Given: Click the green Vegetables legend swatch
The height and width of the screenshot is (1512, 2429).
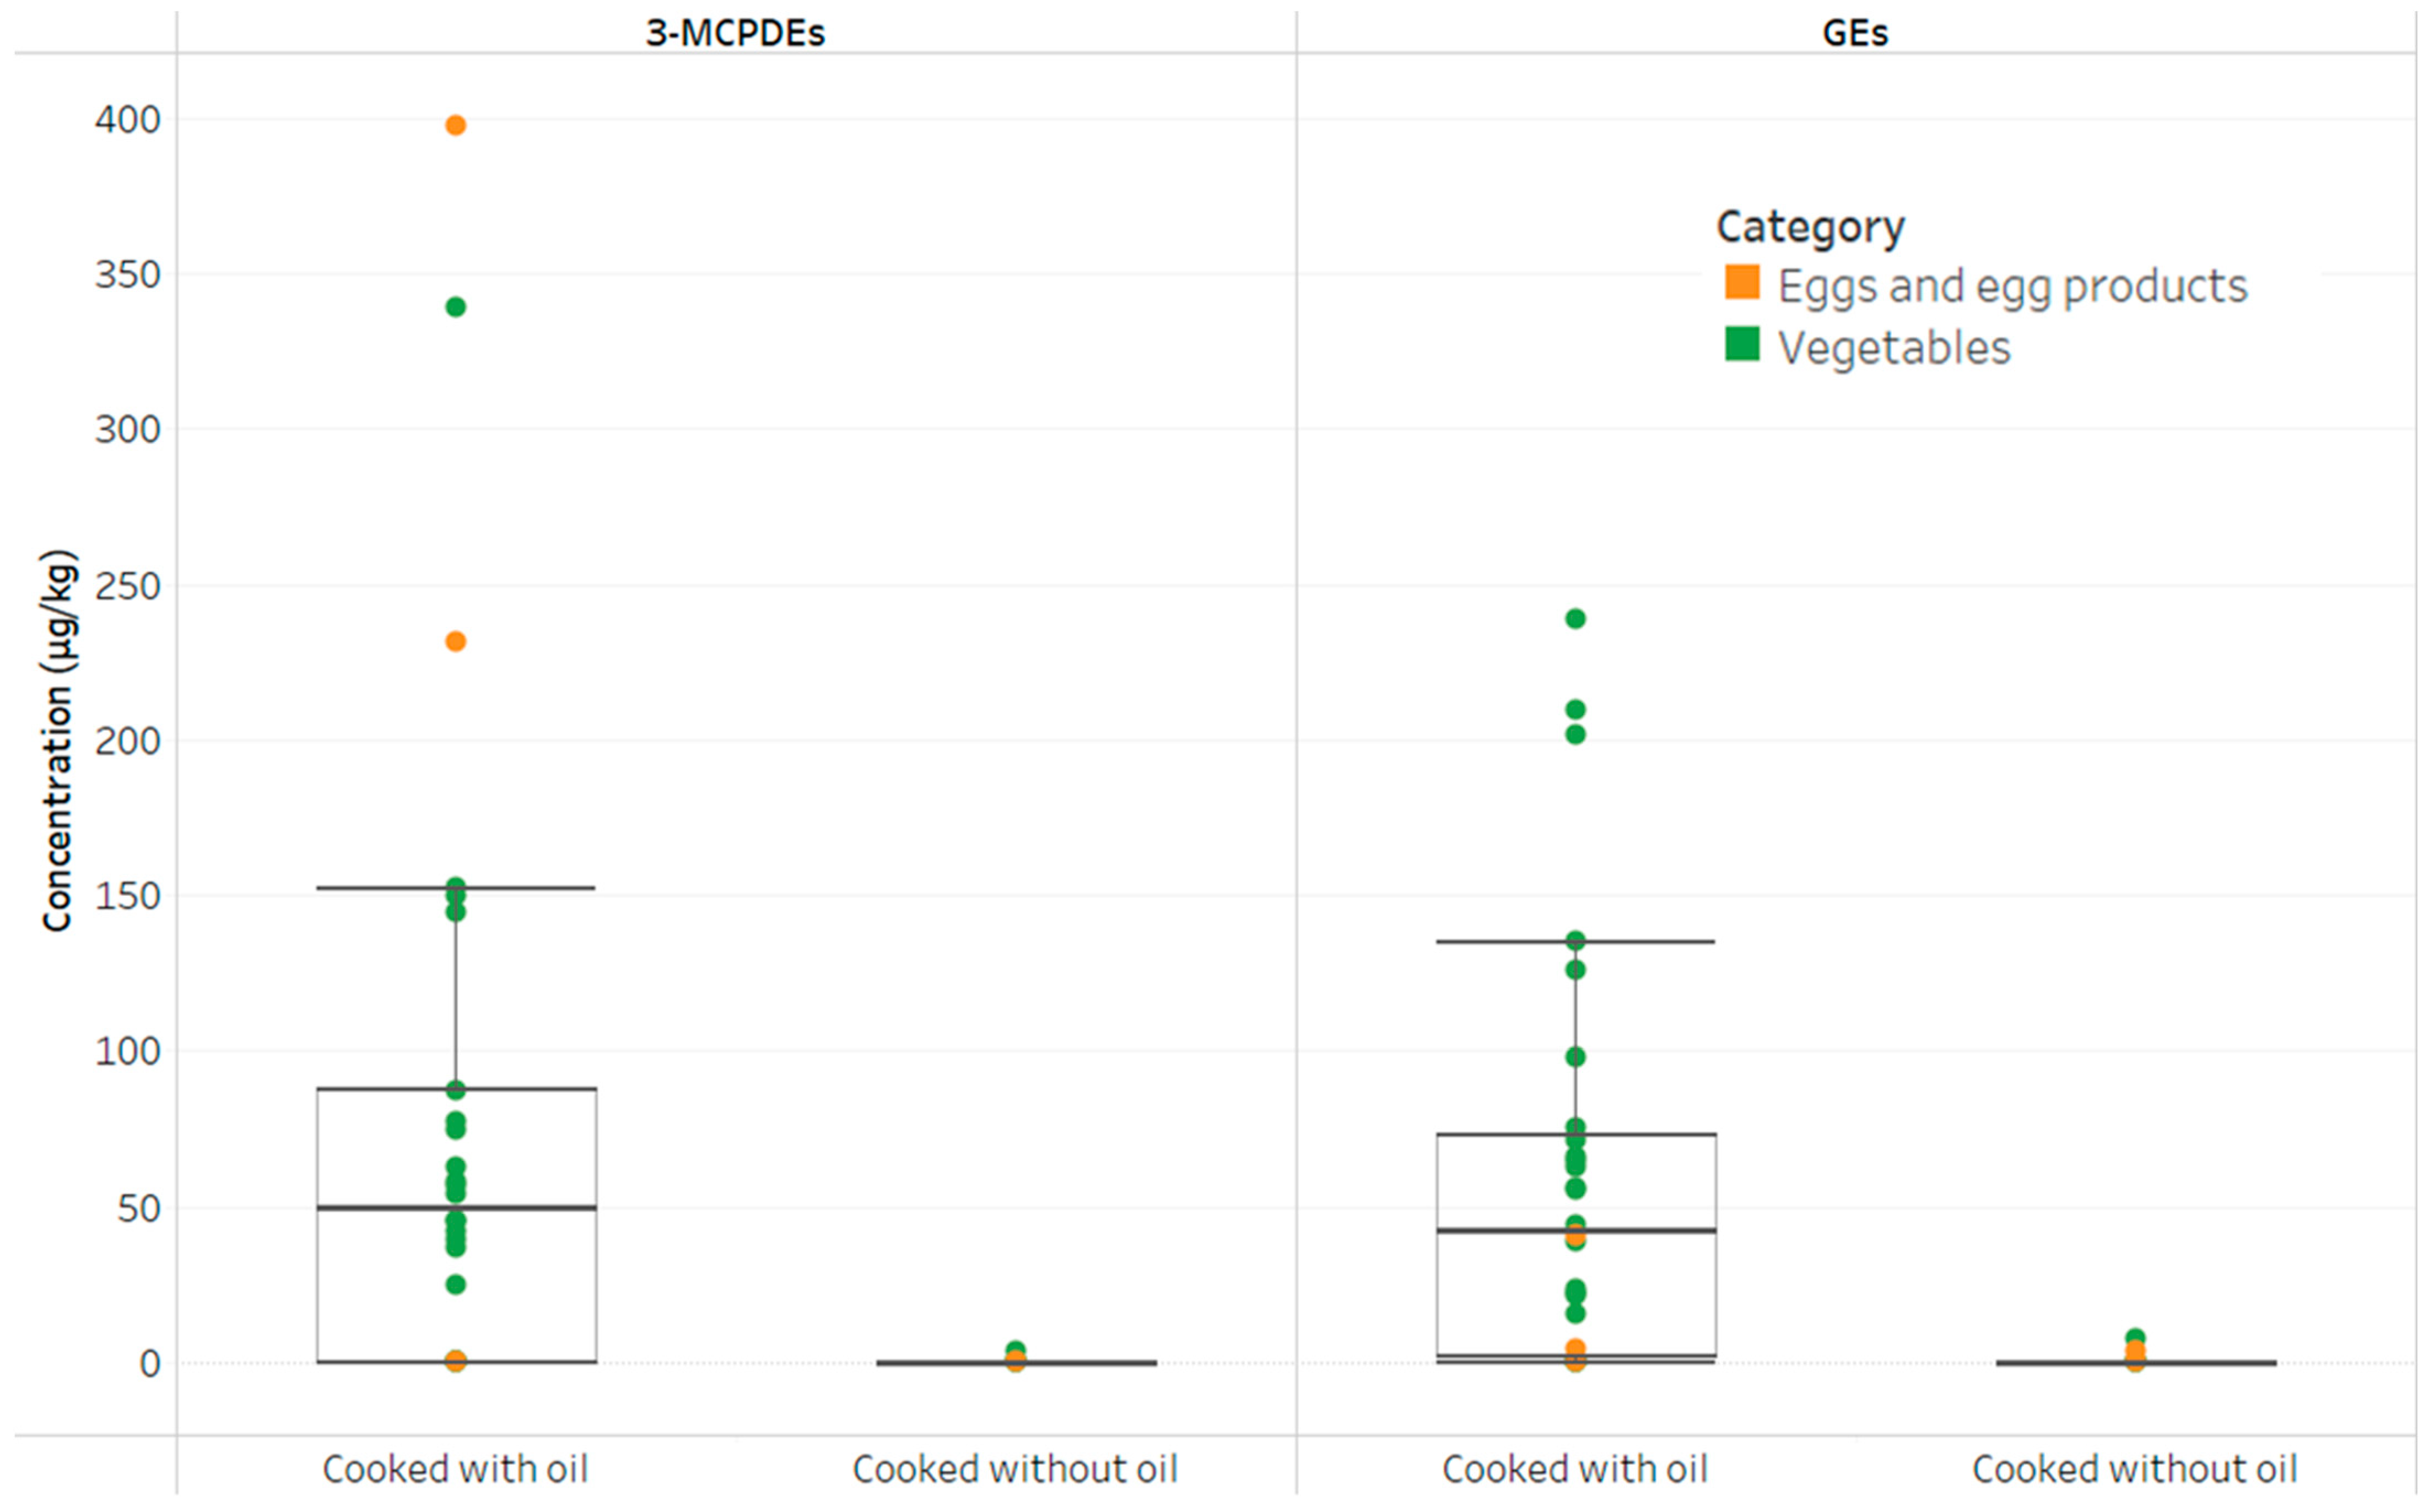Looking at the screenshot, I should (1741, 344).
